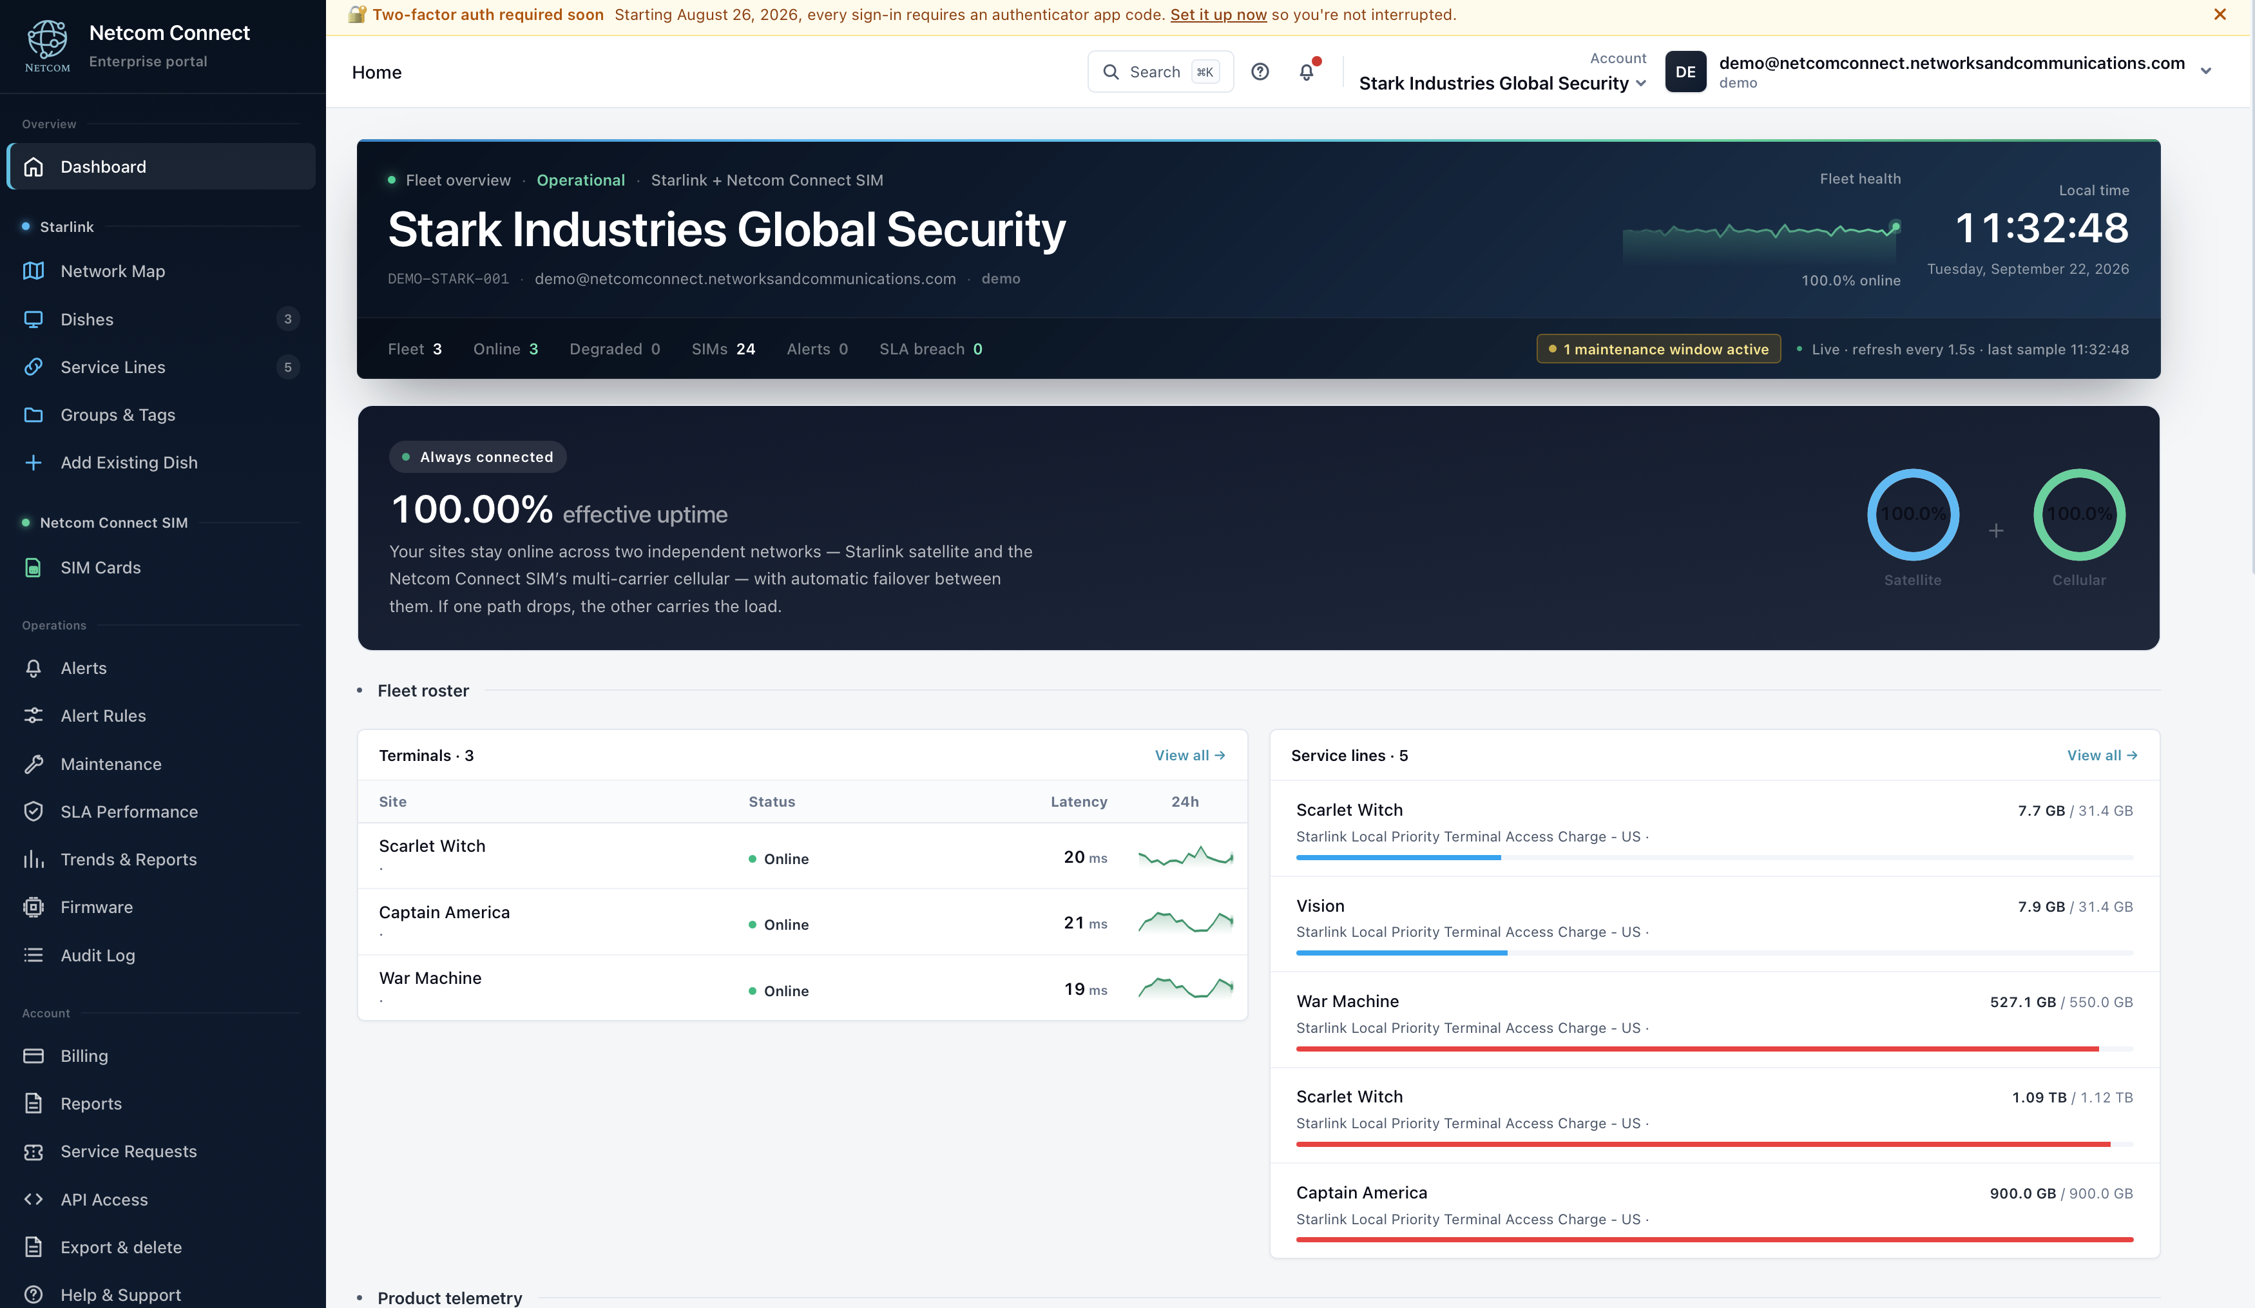The height and width of the screenshot is (1308, 2255).
Task: Click the Status column header
Action: point(771,802)
